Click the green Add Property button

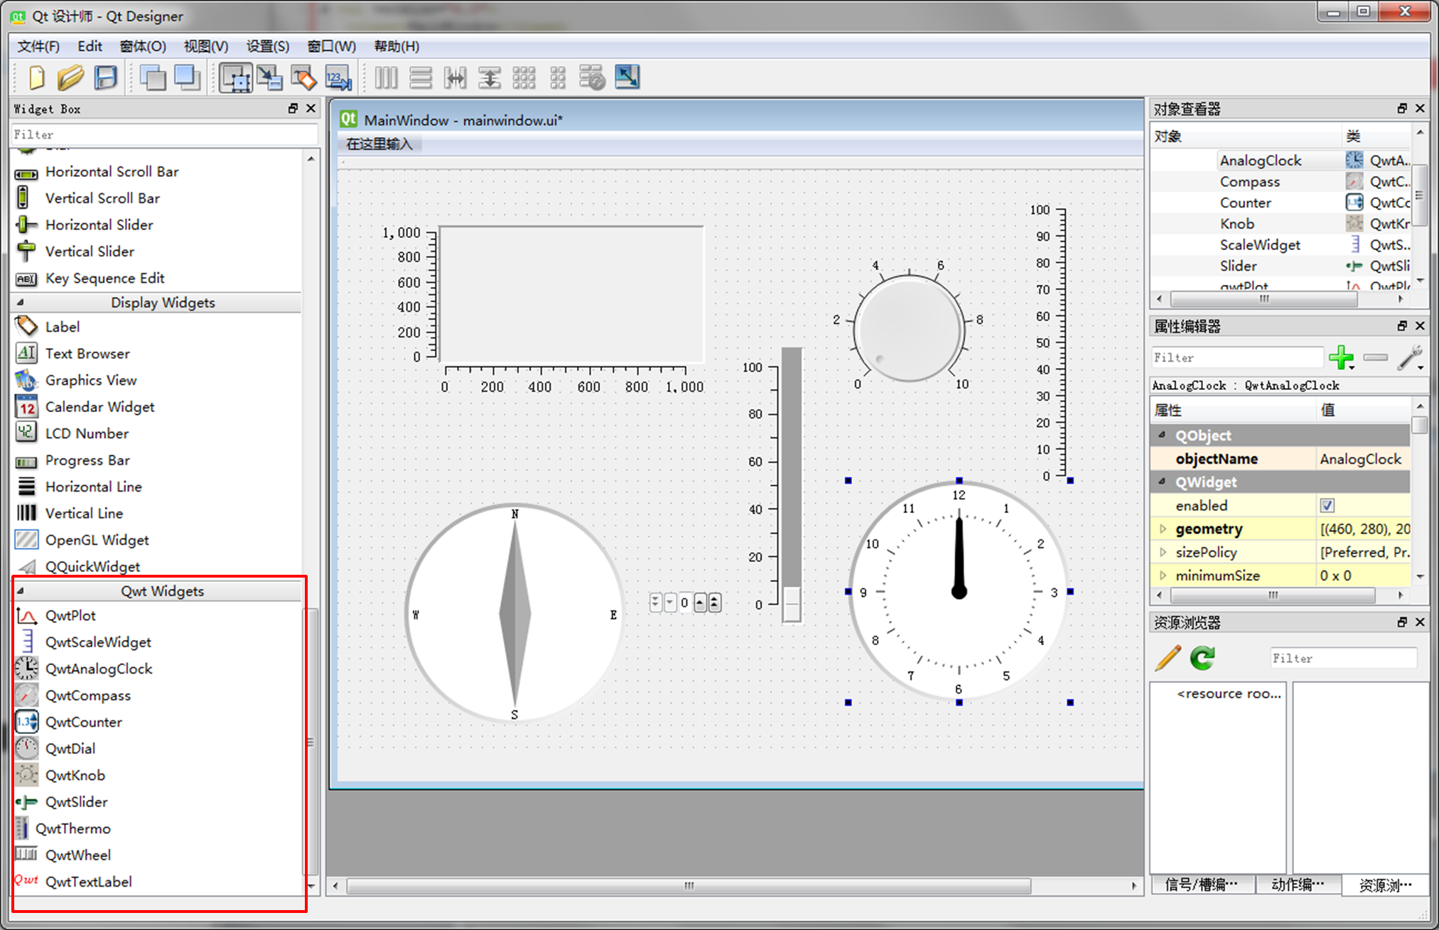1340,359
